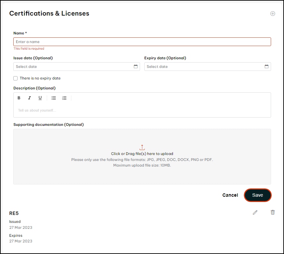The image size is (284, 254).
Task: Click the description text area
Action: coord(142,110)
